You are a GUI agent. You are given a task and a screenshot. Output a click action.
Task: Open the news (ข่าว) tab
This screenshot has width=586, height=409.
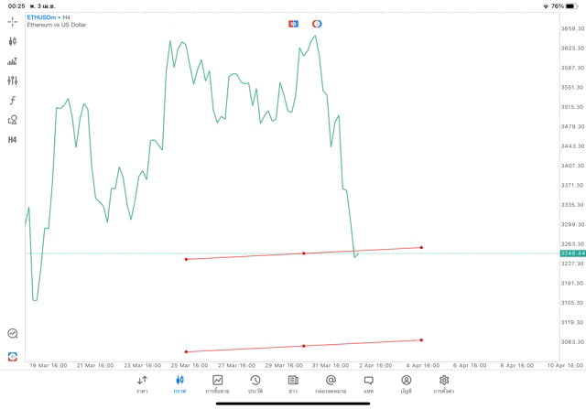[x=293, y=384]
